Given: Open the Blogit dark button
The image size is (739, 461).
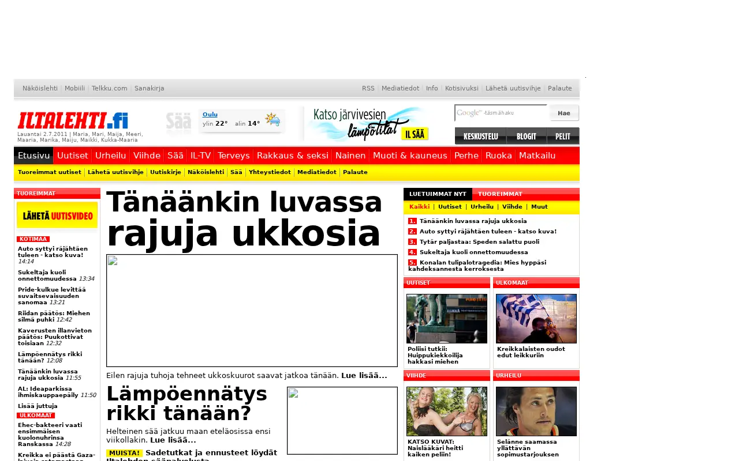Looking at the screenshot, I should [x=527, y=136].
